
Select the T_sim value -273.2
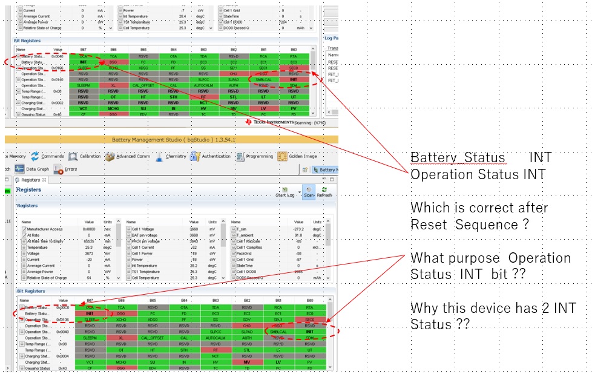pyautogui.click(x=298, y=229)
